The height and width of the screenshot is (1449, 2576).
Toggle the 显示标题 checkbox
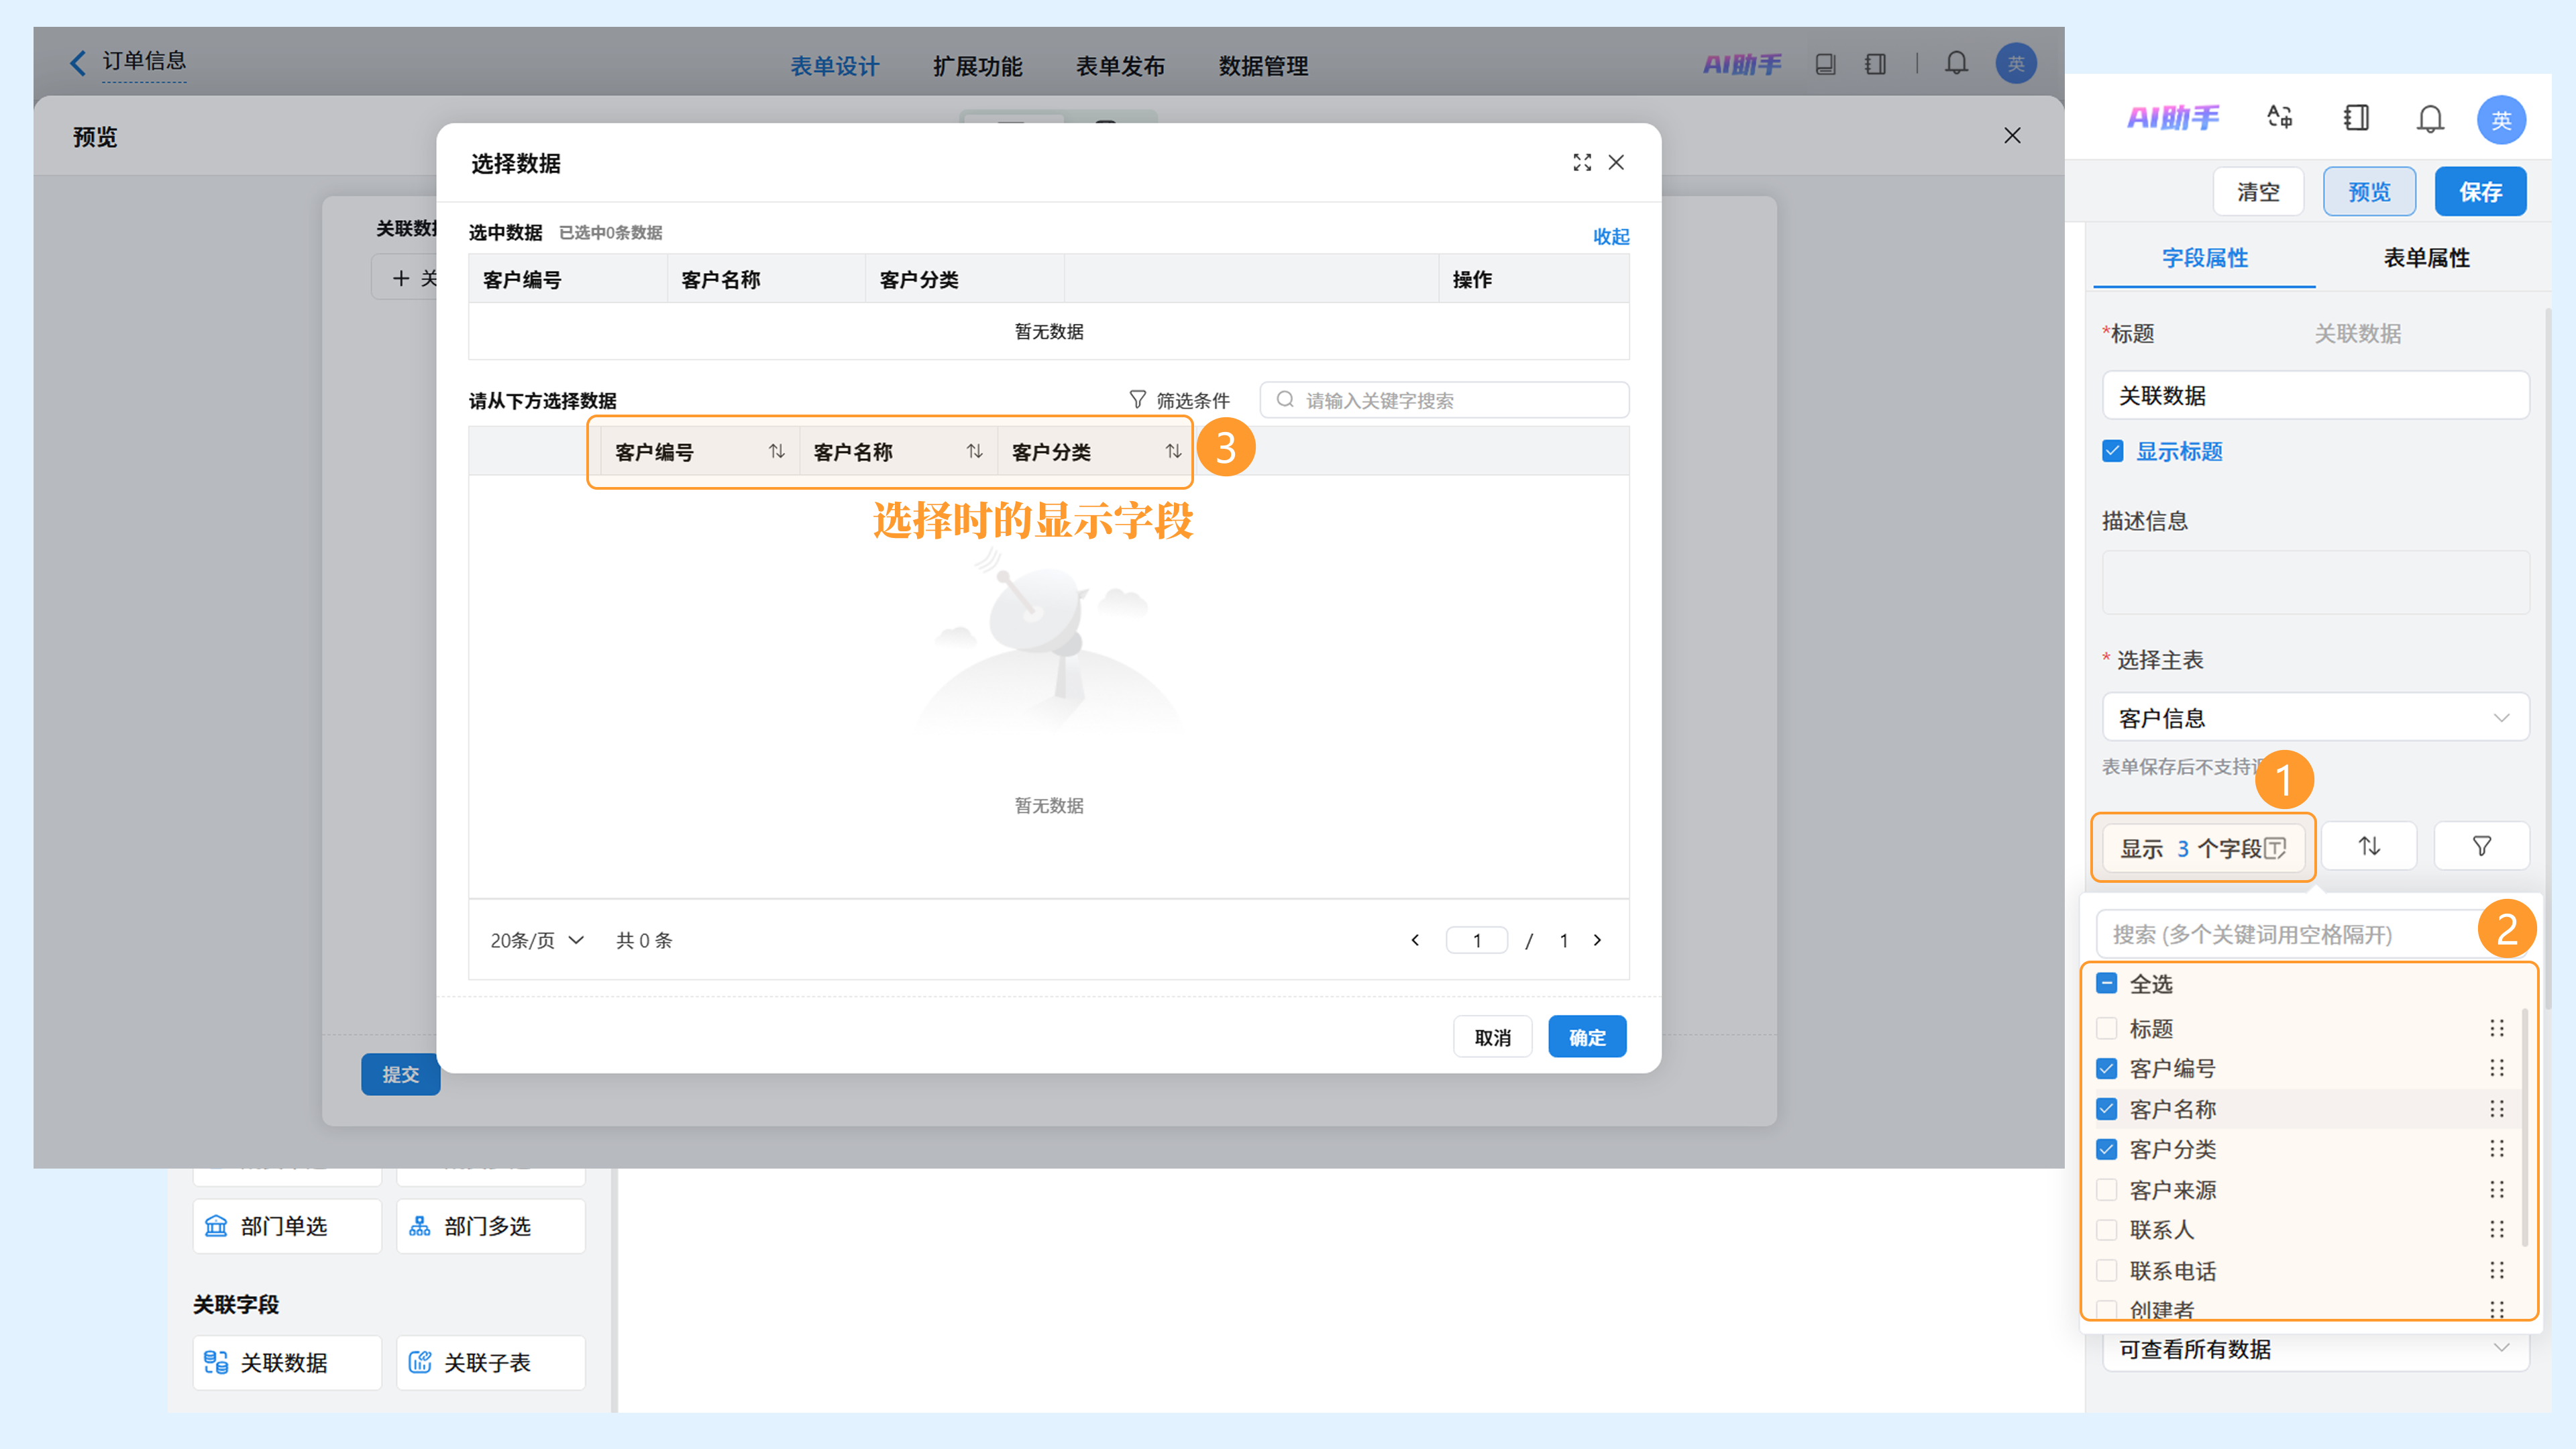click(2112, 451)
